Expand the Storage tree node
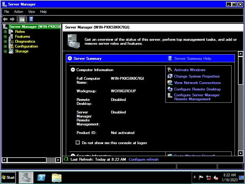 [5, 52]
